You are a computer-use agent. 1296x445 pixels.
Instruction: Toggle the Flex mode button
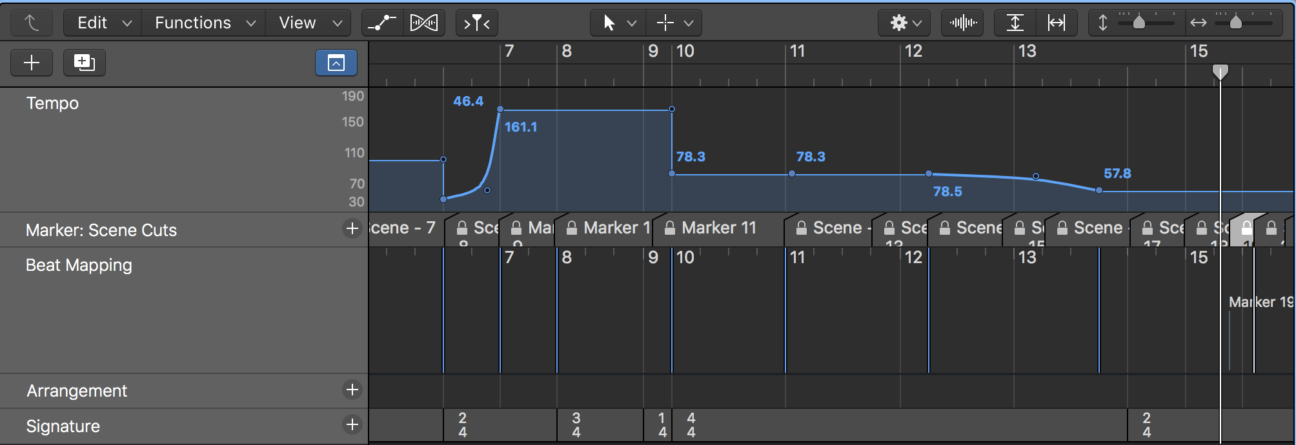click(x=424, y=23)
